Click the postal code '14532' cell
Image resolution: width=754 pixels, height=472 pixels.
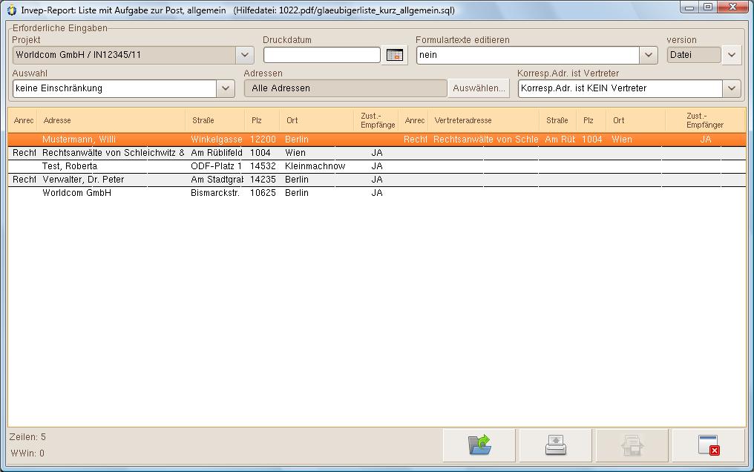coord(263,166)
